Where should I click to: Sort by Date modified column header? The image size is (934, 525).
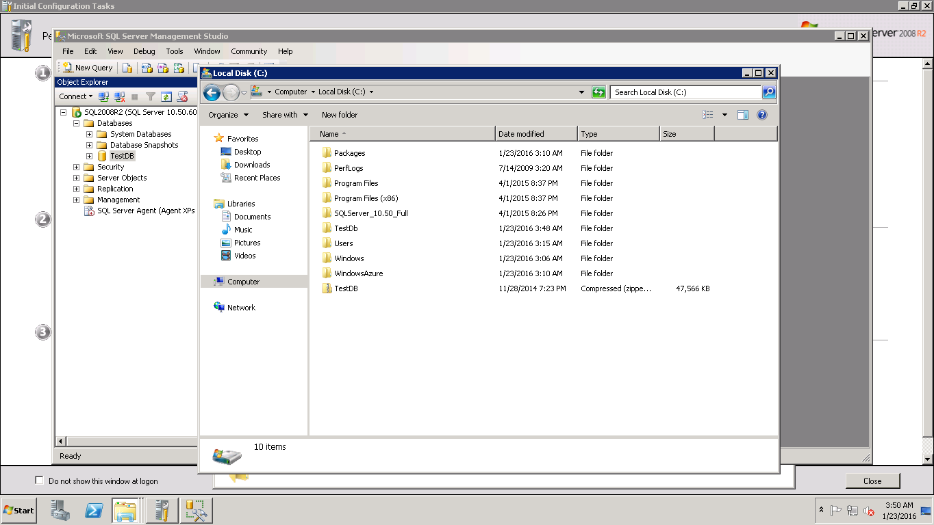coord(537,134)
